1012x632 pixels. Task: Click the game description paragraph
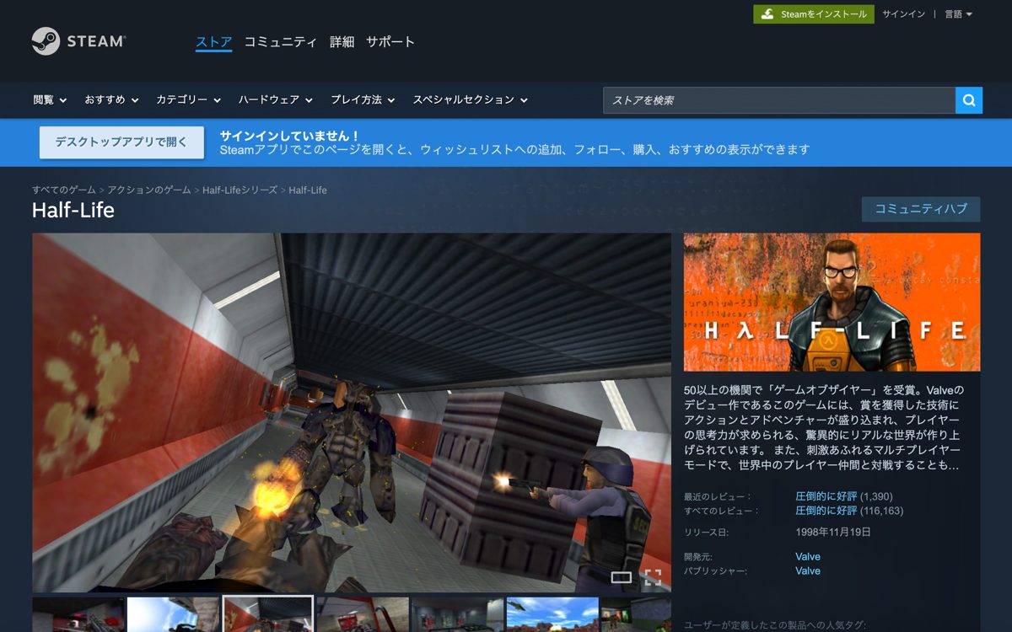[824, 428]
